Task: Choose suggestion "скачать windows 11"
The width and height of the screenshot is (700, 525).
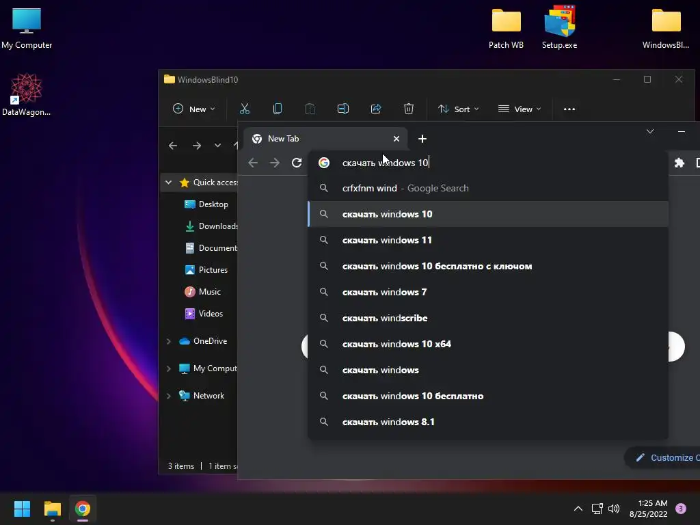Action: [x=488, y=240]
